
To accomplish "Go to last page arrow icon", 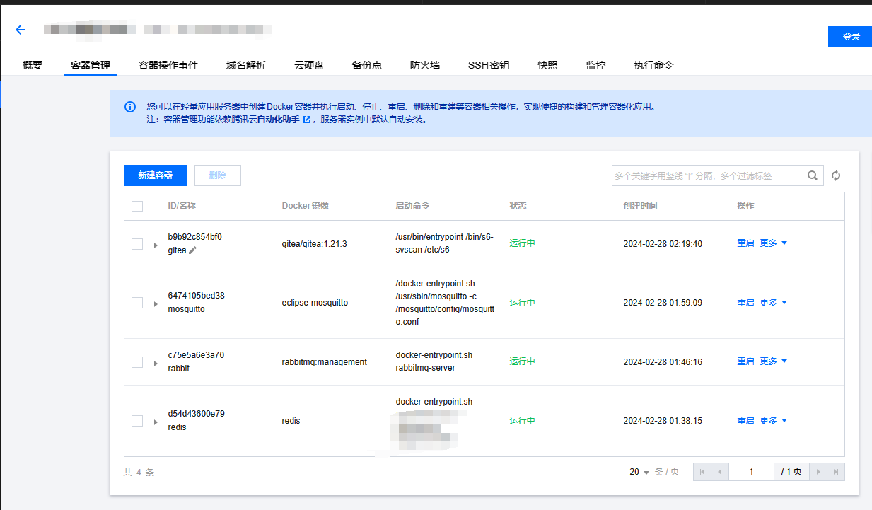I will [836, 472].
